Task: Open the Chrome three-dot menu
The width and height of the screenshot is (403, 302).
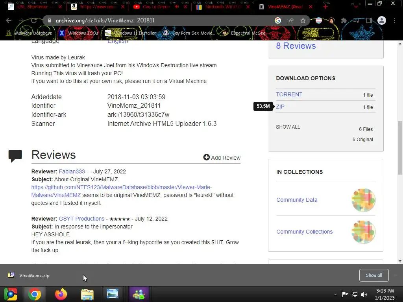Action: [x=394, y=20]
